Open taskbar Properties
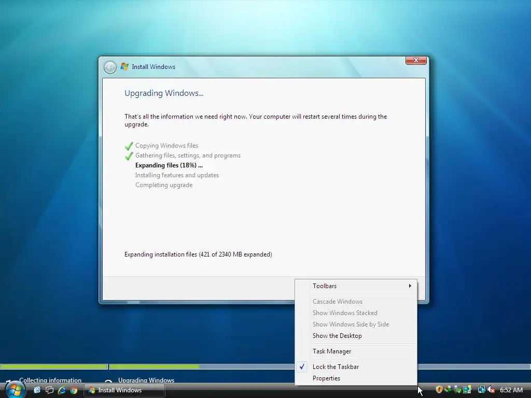Image resolution: width=531 pixels, height=398 pixels. click(x=356, y=378)
